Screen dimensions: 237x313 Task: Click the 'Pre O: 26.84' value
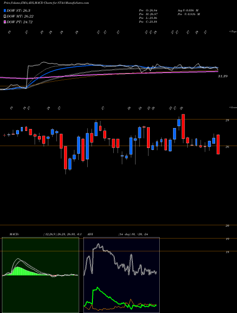pyautogui.click(x=148, y=10)
